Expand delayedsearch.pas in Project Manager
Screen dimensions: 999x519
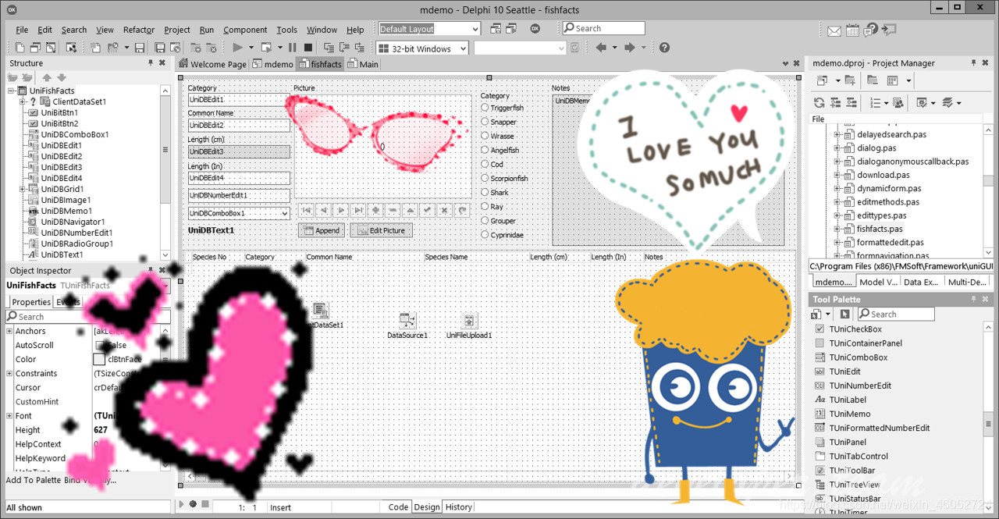click(837, 134)
